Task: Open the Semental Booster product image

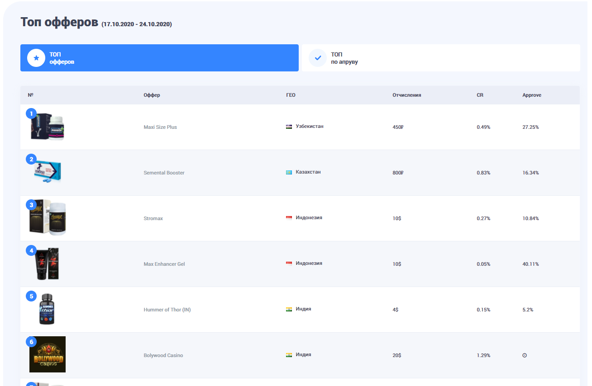Action: (48, 172)
